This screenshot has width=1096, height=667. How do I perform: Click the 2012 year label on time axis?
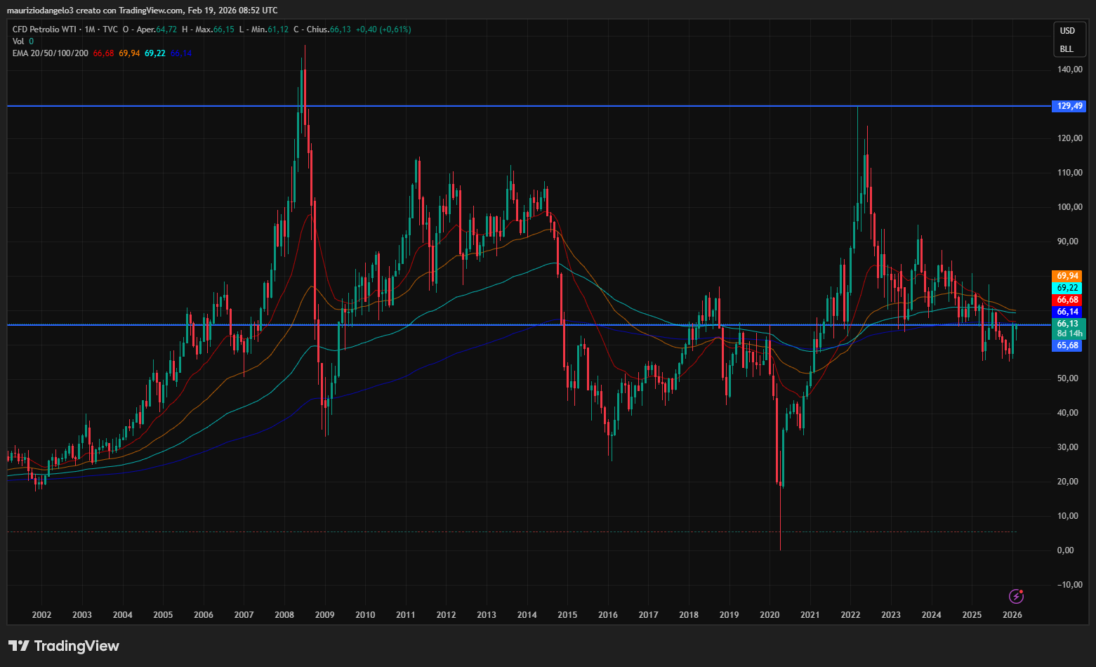pos(446,615)
